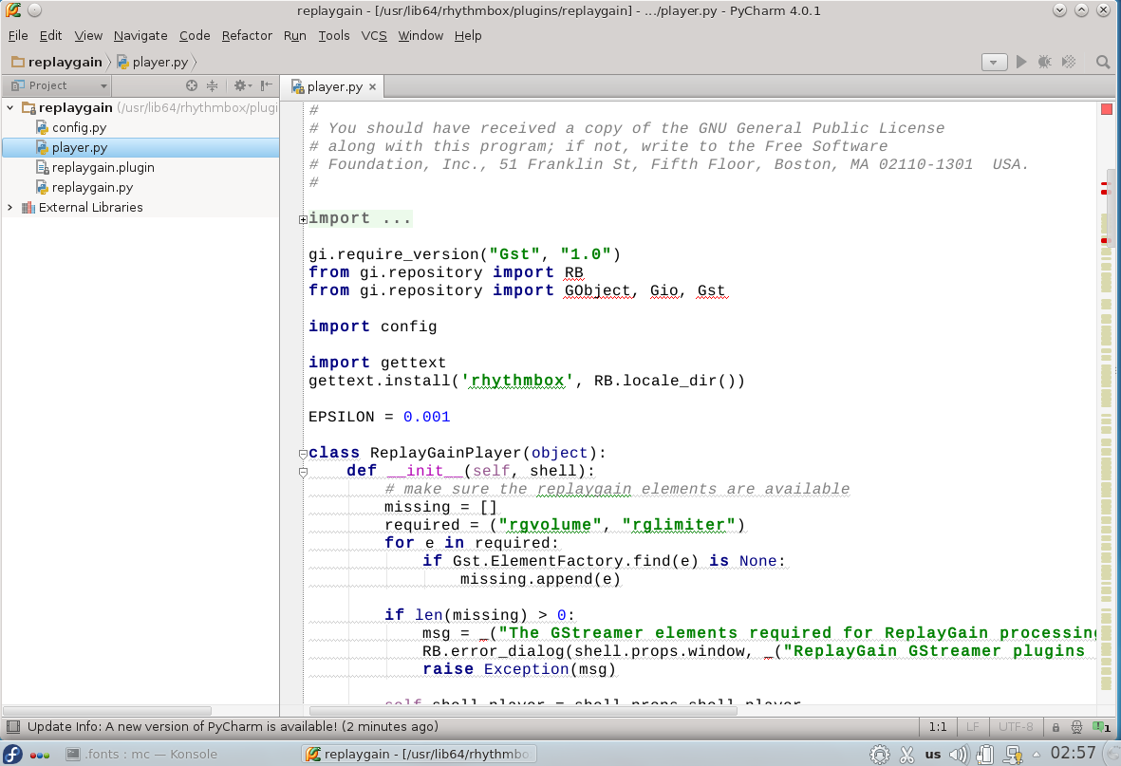
Task: Click the Klipper scissors clipboard icon
Action: [907, 754]
